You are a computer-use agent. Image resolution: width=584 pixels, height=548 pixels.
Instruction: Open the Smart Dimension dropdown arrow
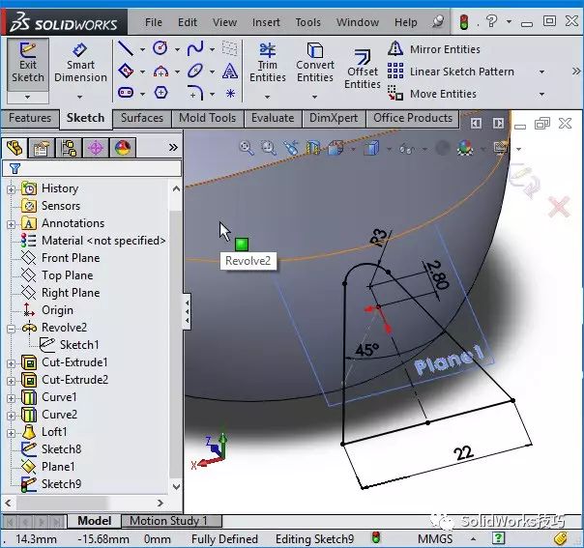coord(79,98)
